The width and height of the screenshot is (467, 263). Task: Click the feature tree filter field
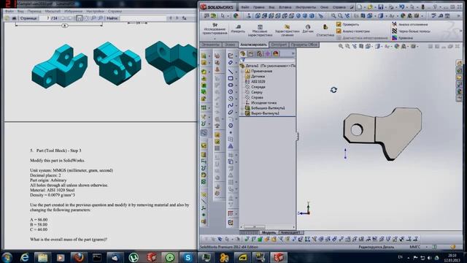270,60
